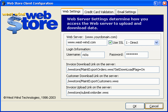Focus the Username input field
The height and width of the screenshot is (112, 168).
[93, 55]
